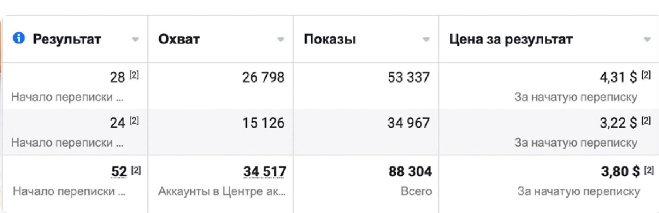Select the reach value 26 798
The height and width of the screenshot is (213, 659).
pos(263,77)
